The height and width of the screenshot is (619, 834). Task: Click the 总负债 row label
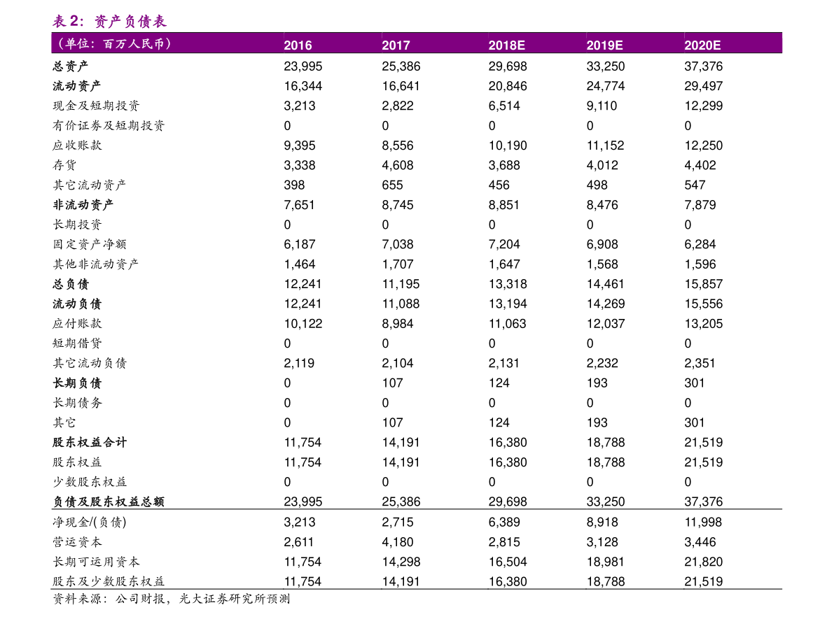71,284
